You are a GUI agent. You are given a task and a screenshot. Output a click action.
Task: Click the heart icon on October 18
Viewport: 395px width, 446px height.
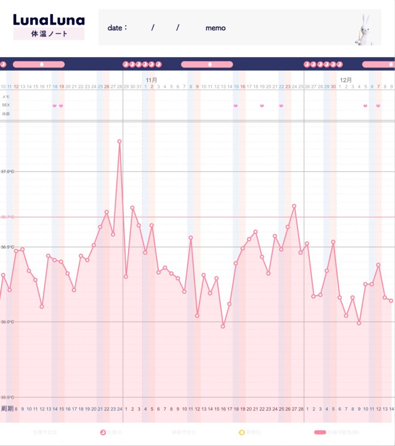point(55,106)
